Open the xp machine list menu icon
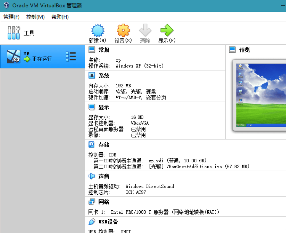The height and width of the screenshot is (233, 286). click(71, 56)
